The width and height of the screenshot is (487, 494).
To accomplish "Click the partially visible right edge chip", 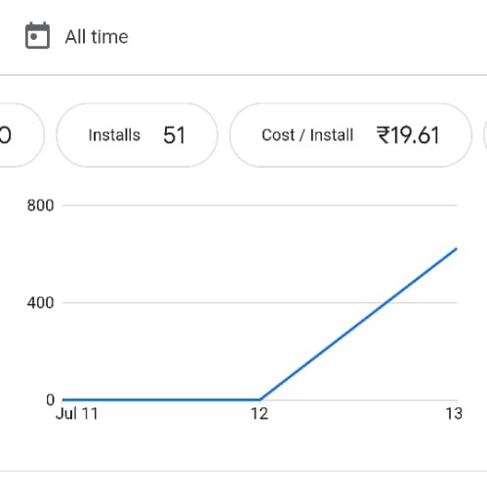I will (485, 135).
